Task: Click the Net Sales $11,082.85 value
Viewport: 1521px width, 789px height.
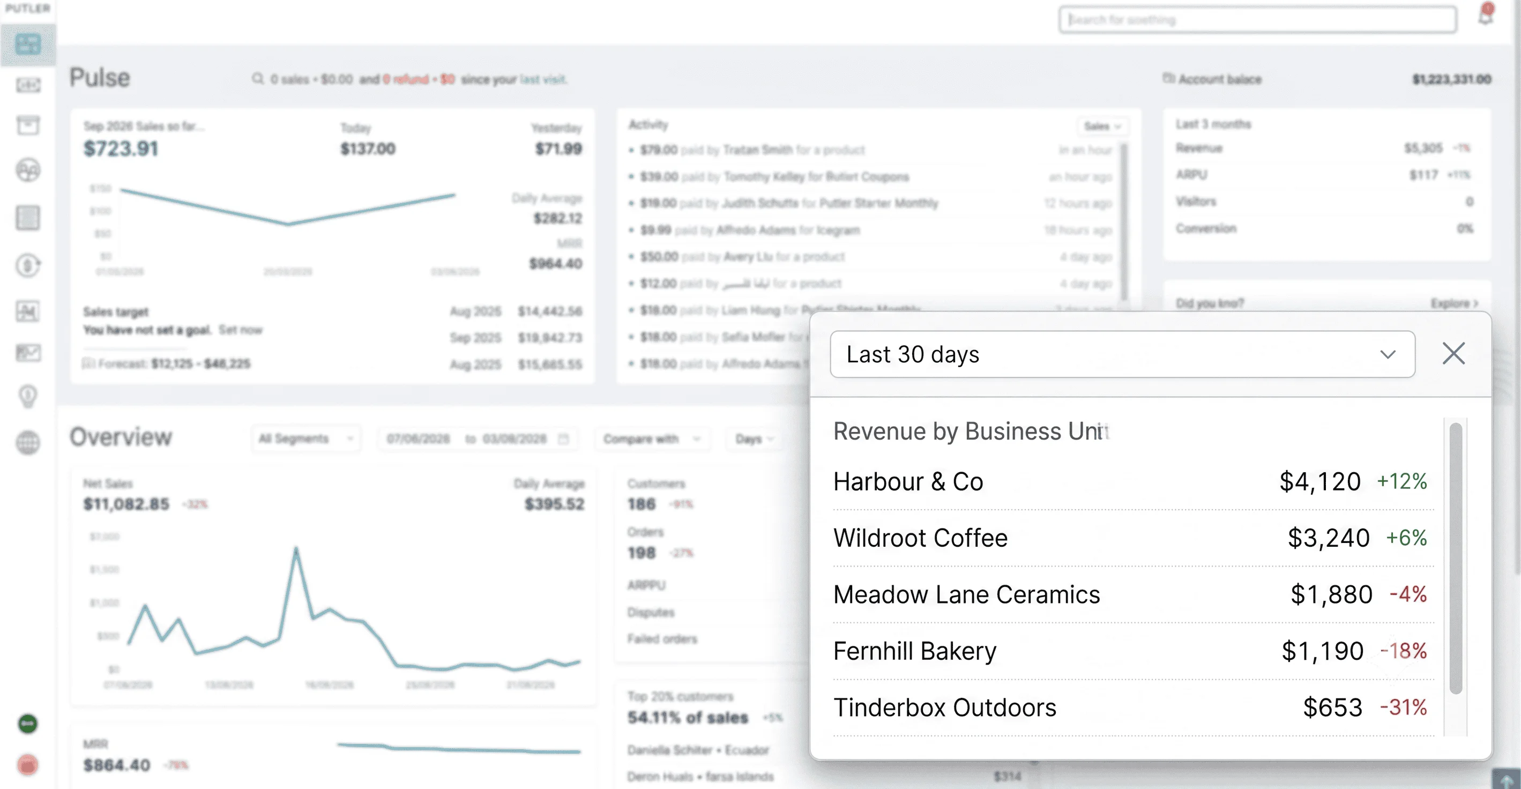Action: 126,504
